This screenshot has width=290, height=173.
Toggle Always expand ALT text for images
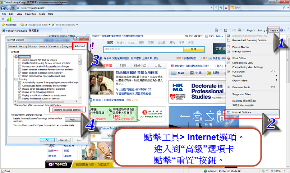coord(20,60)
